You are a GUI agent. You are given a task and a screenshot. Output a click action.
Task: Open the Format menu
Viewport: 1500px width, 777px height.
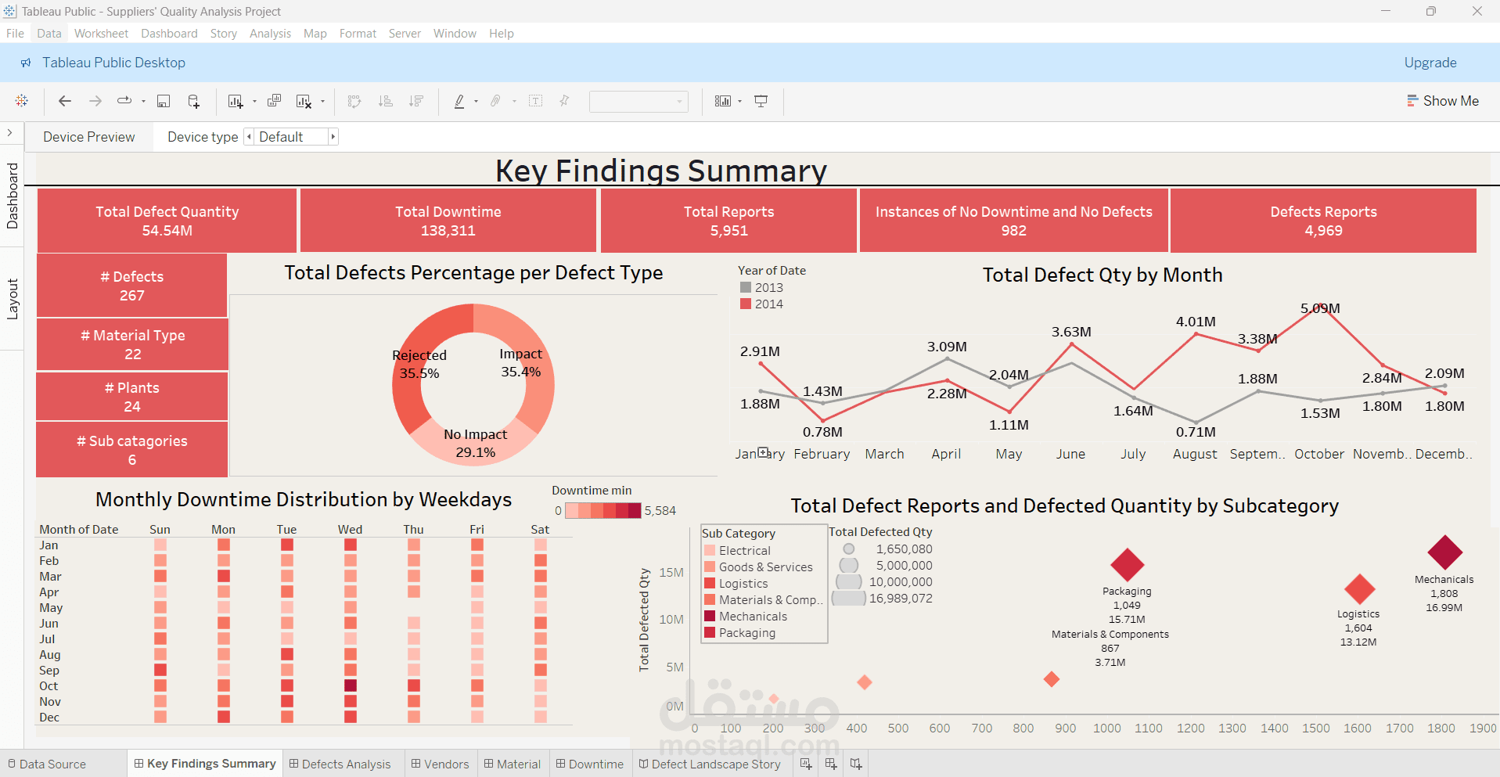click(358, 34)
